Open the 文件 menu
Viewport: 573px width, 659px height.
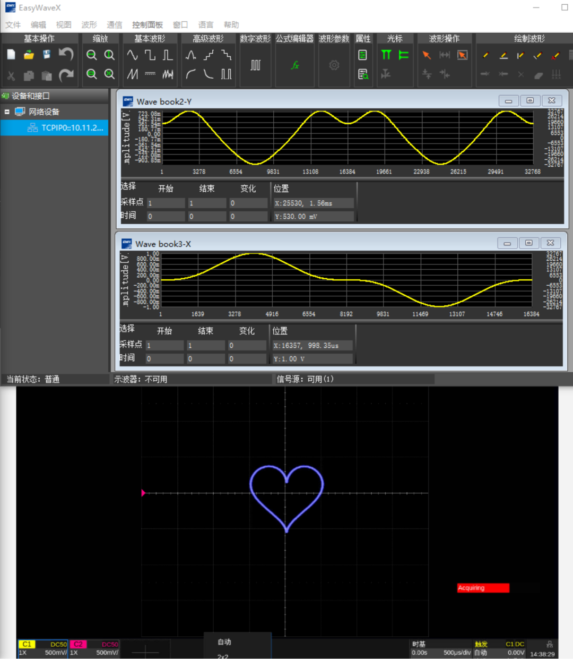coord(13,25)
